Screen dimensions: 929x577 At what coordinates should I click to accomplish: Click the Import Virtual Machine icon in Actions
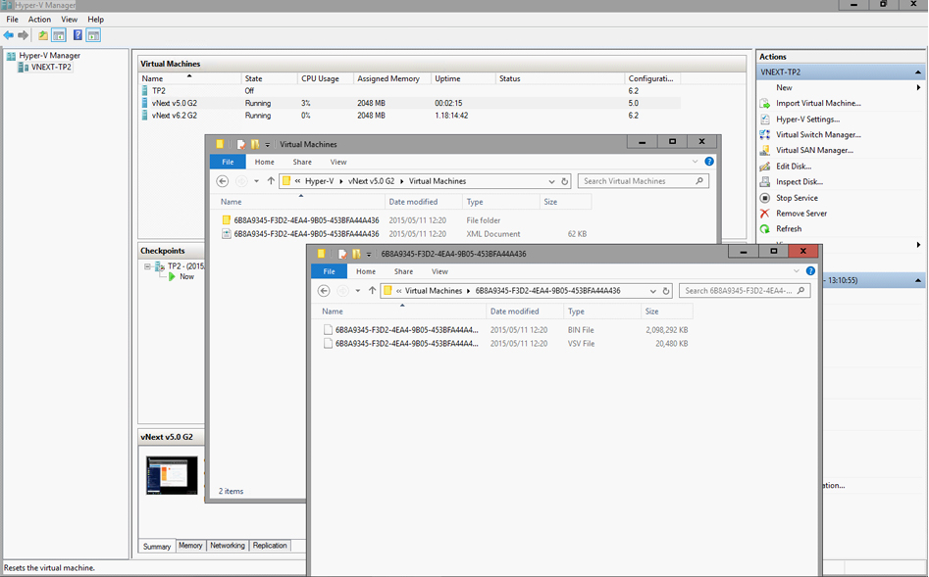click(x=765, y=104)
